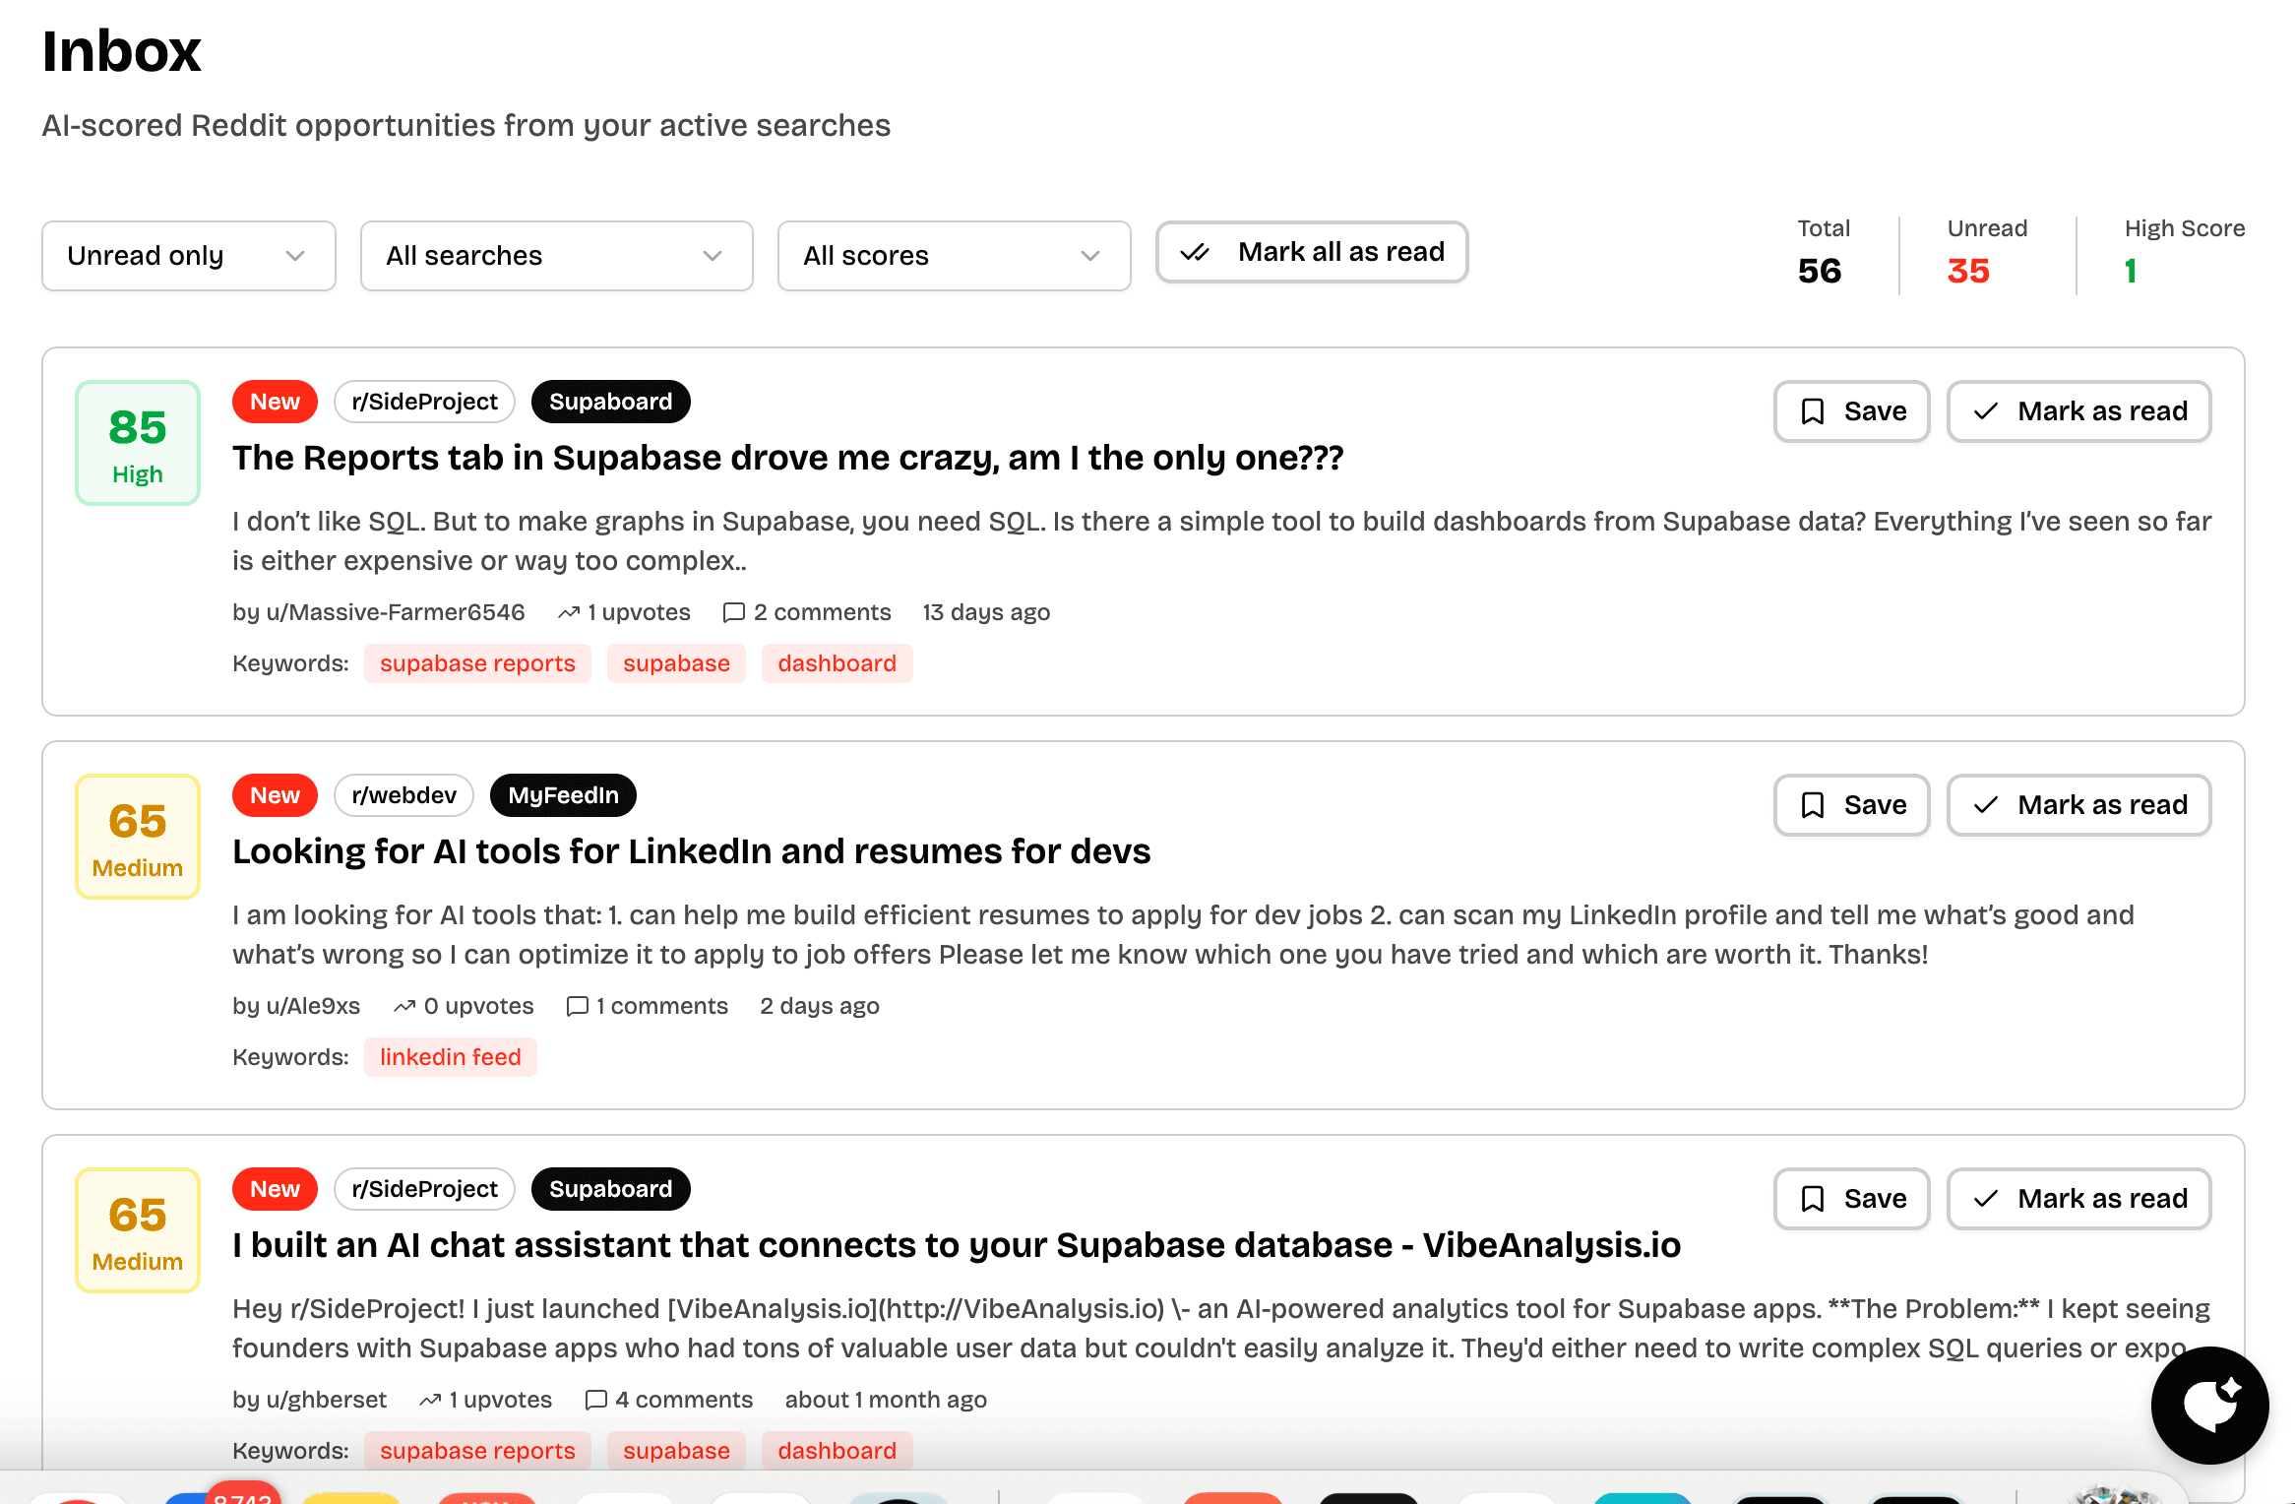Click bookmark icon on LinkedIn tools post

click(1812, 805)
